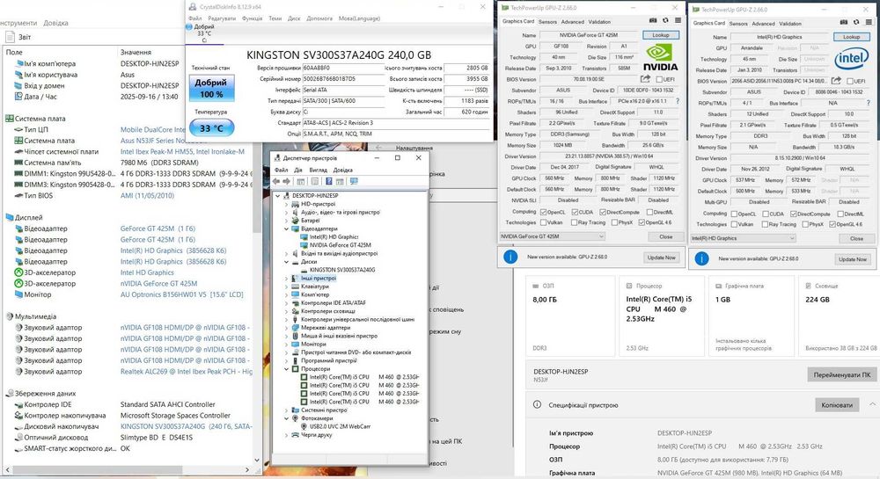
Task: Open the Intel(R) HD Graphics GPU dropdown
Action: pos(743,238)
